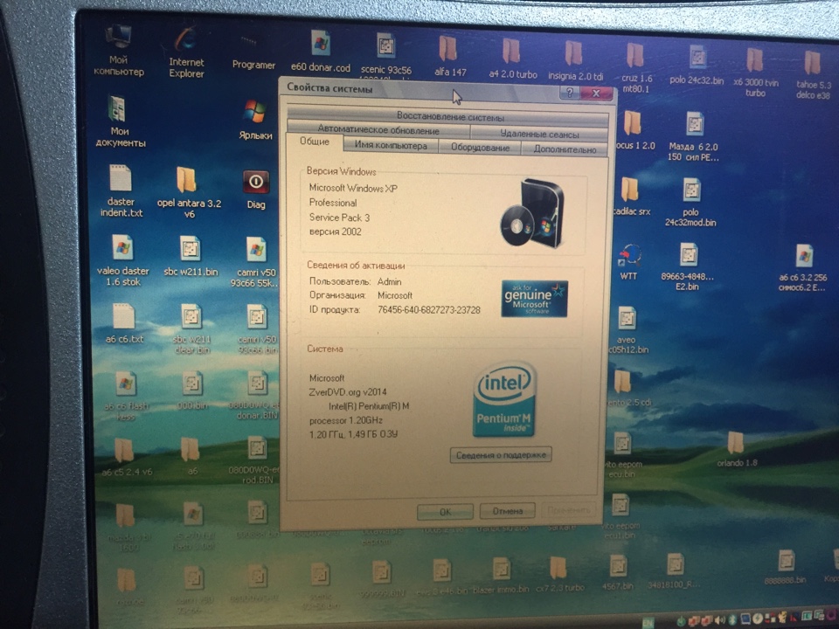Screen dimensions: 839x629
Task: Select the e60 donar.cod file icon
Action: pos(321,45)
